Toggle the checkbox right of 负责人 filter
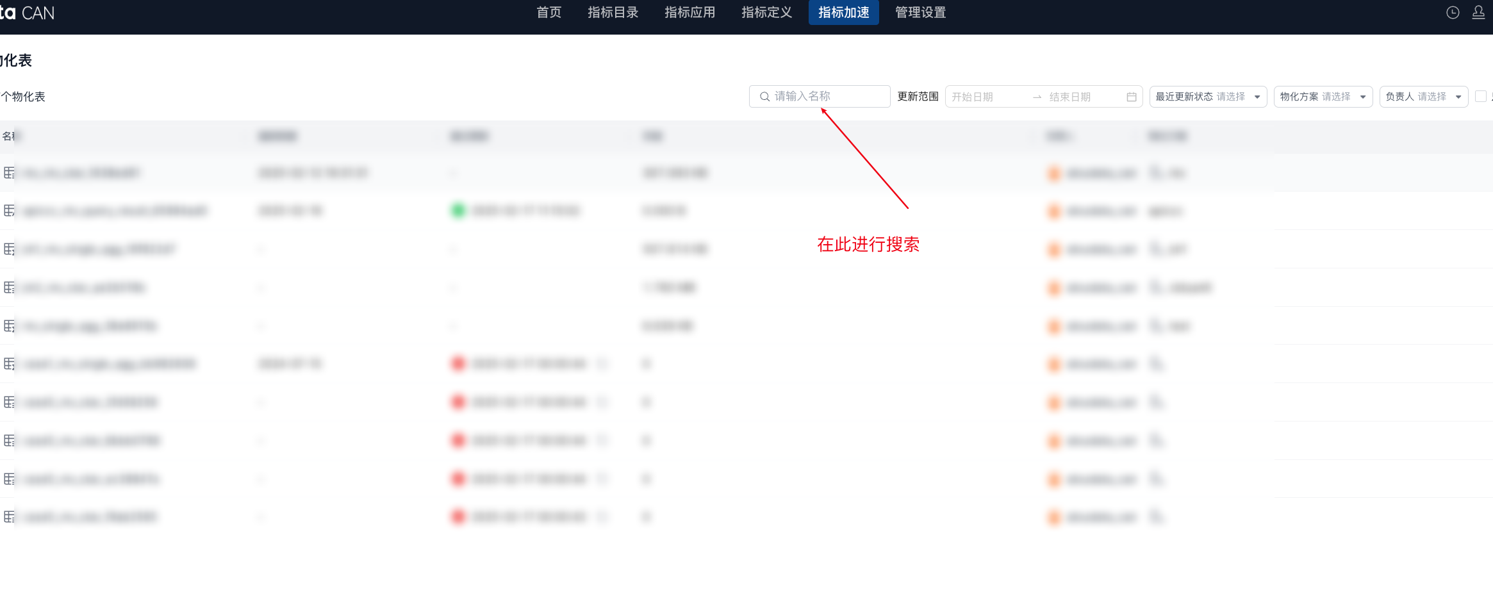The width and height of the screenshot is (1493, 615). (x=1481, y=96)
